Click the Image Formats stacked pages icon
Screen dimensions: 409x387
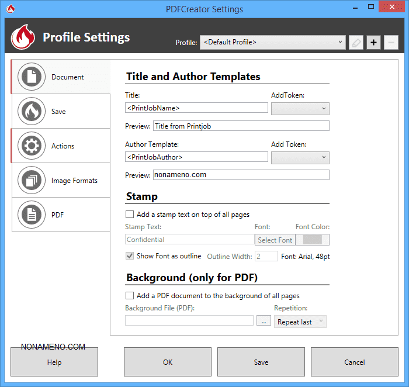pyautogui.click(x=32, y=180)
